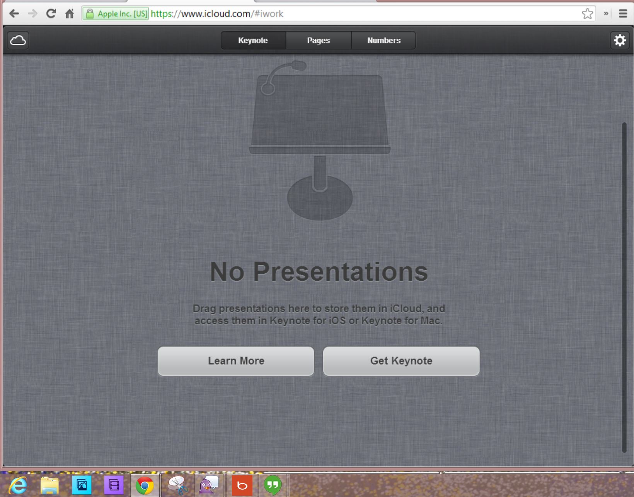Open File Explorer from taskbar
634x497 pixels.
(49, 485)
